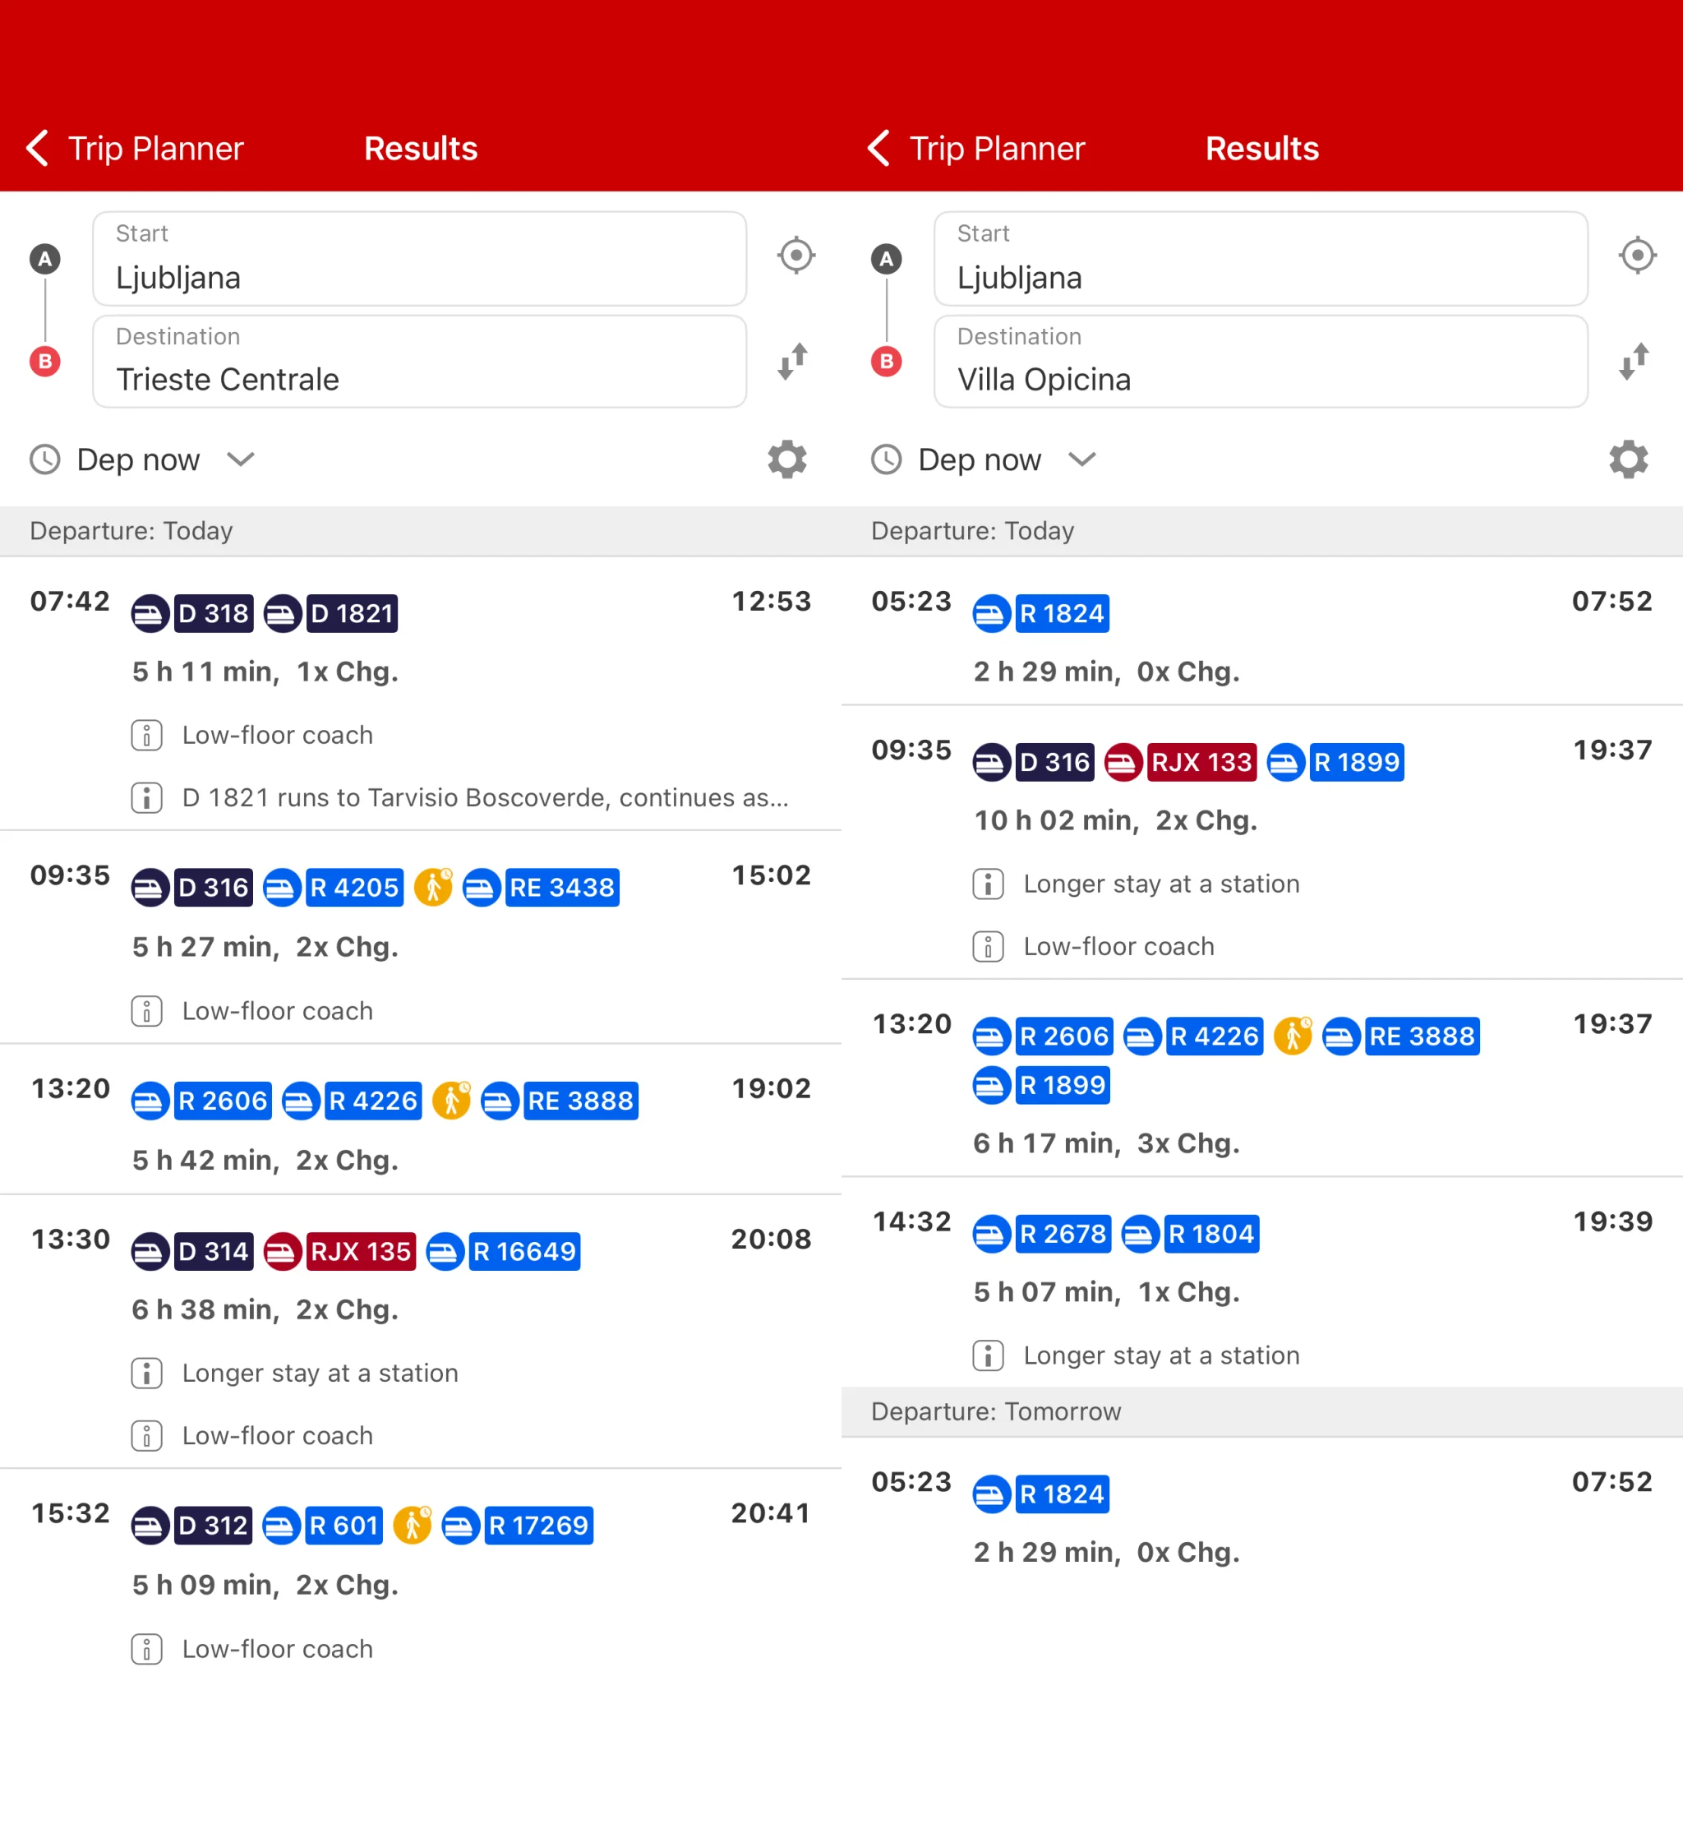Go back to Trip Planner from left panel
The image size is (1683, 1824).
[136, 149]
